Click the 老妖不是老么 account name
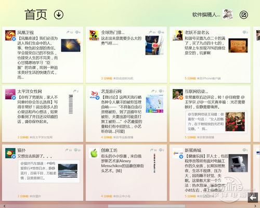 pos(197,32)
